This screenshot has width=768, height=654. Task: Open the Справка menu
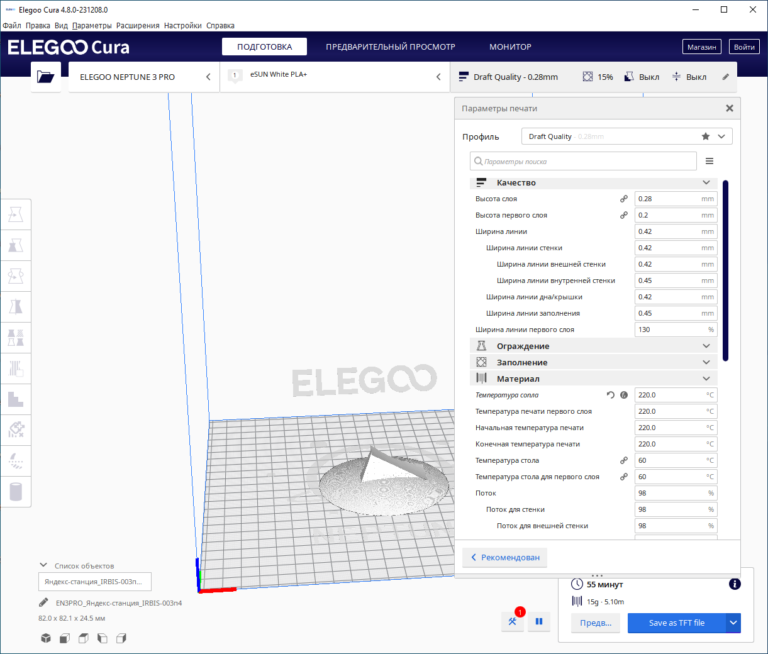220,26
